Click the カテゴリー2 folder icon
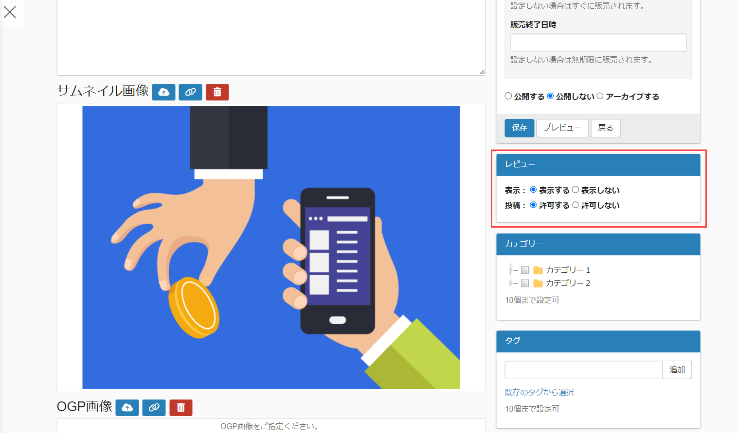 [538, 283]
